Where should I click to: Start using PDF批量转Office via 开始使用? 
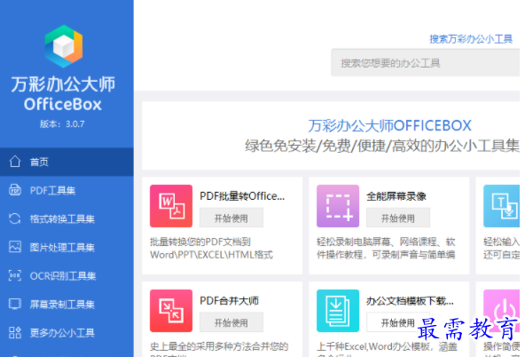click(x=231, y=218)
